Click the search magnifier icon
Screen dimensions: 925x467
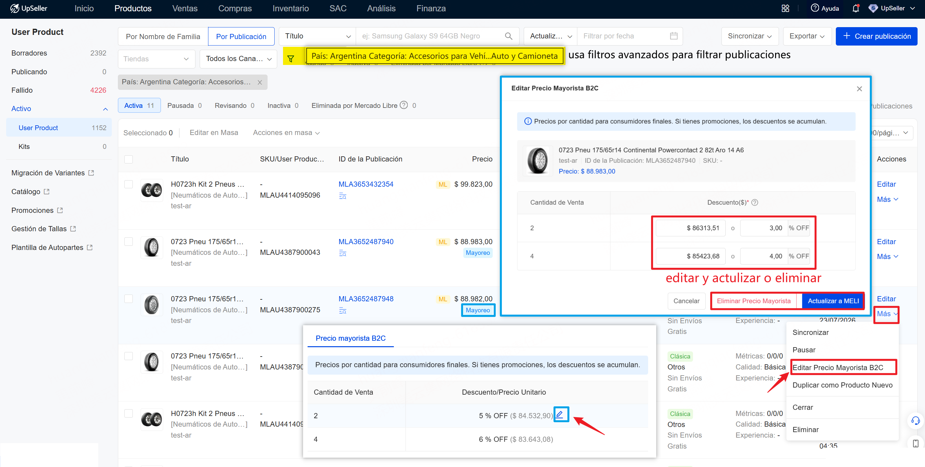(x=509, y=36)
